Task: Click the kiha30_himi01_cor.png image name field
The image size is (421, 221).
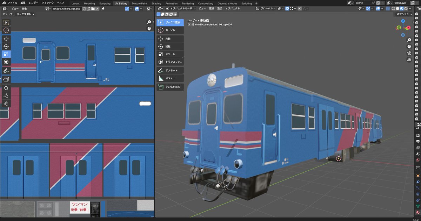Action: pyautogui.click(x=67, y=9)
